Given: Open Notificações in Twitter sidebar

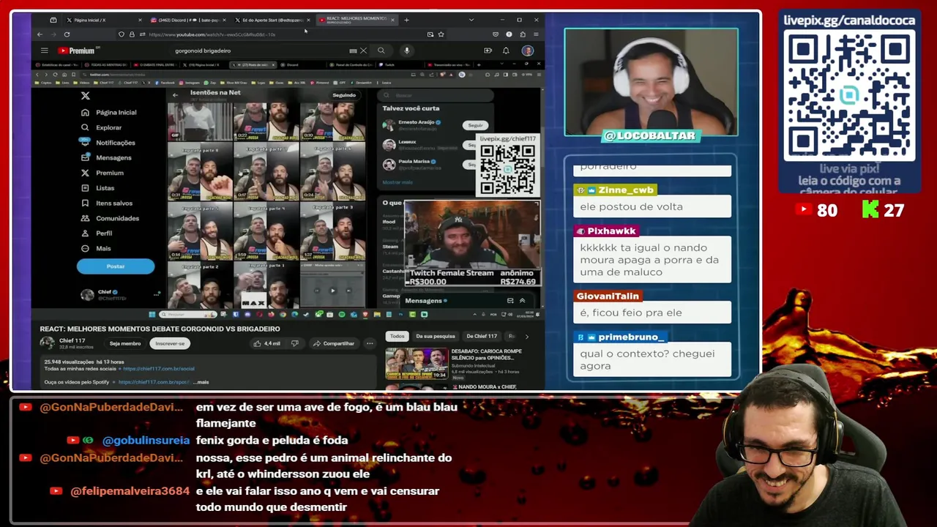Looking at the screenshot, I should [x=108, y=143].
